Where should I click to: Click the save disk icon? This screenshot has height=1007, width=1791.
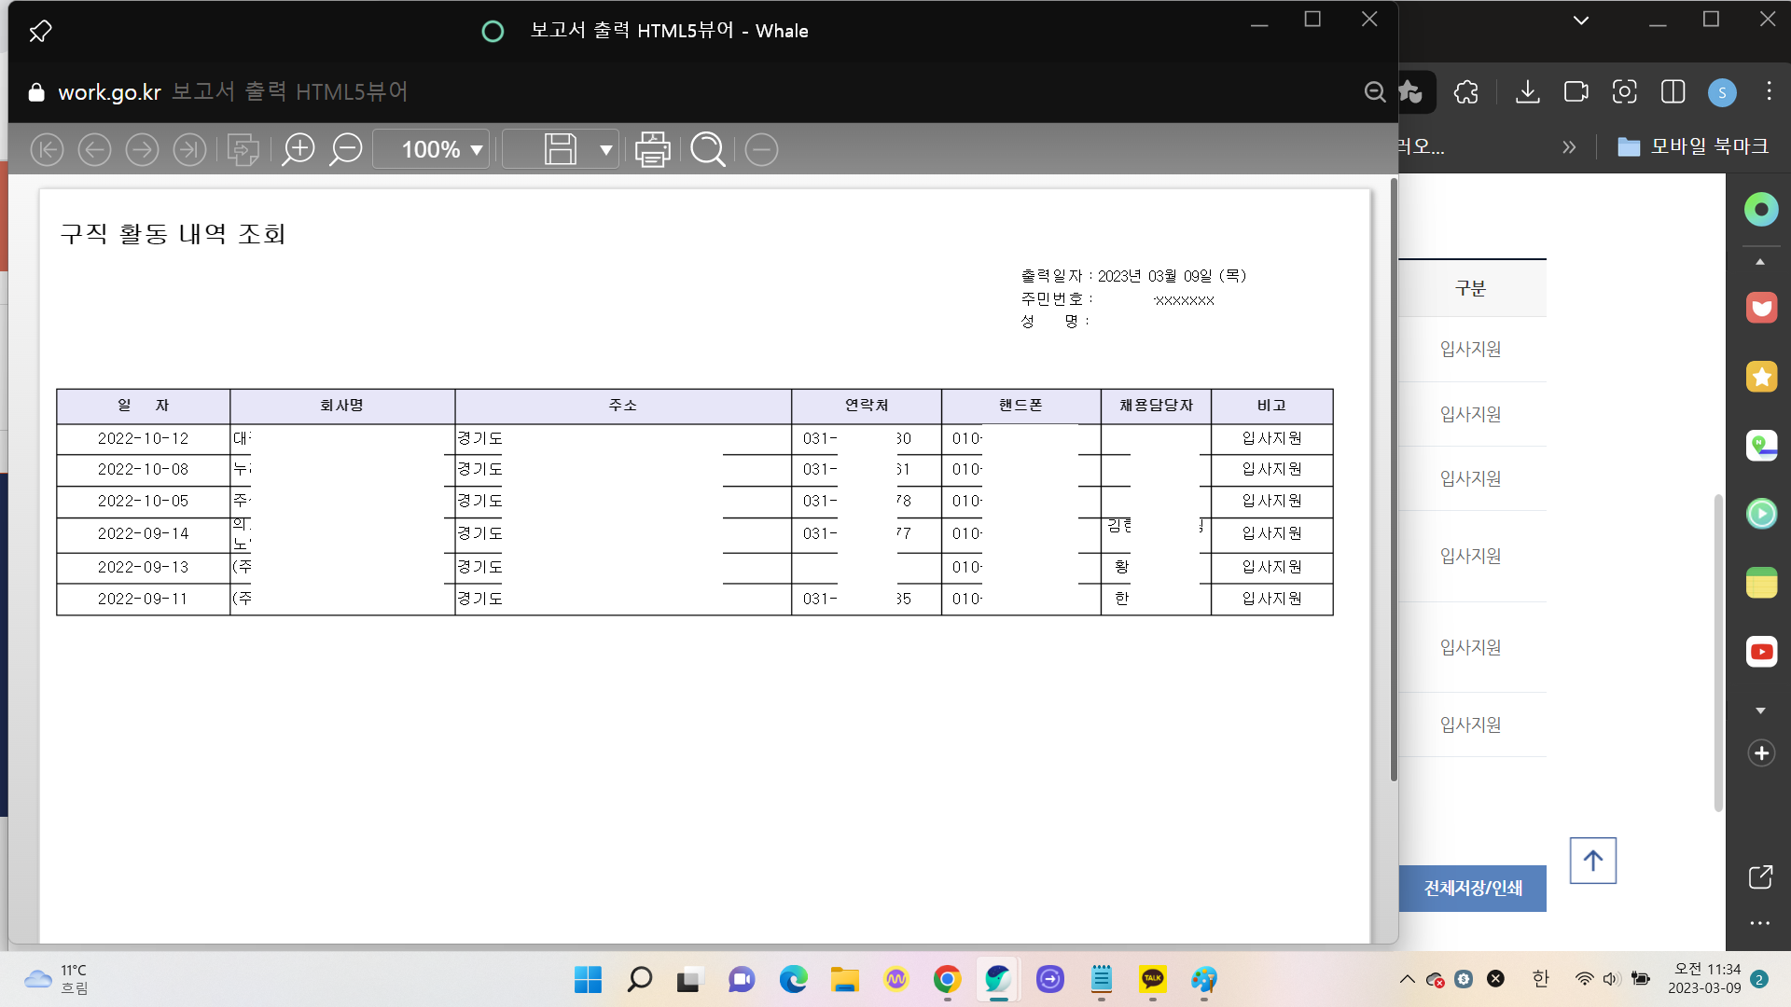560,149
